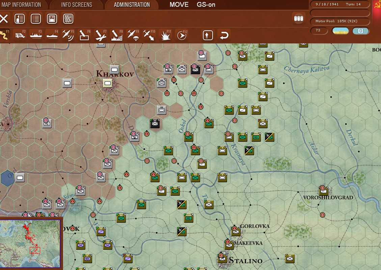Select the F1 move mode icon
Screen dimensions: 381x270
click(4, 35)
